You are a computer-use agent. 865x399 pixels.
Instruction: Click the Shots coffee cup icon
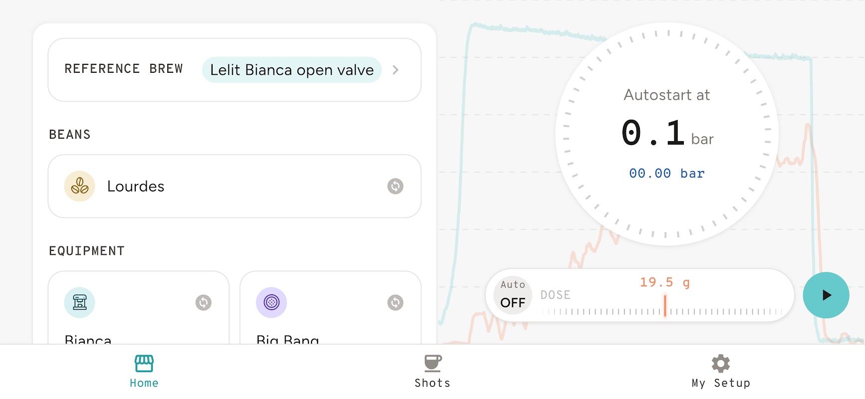(432, 364)
